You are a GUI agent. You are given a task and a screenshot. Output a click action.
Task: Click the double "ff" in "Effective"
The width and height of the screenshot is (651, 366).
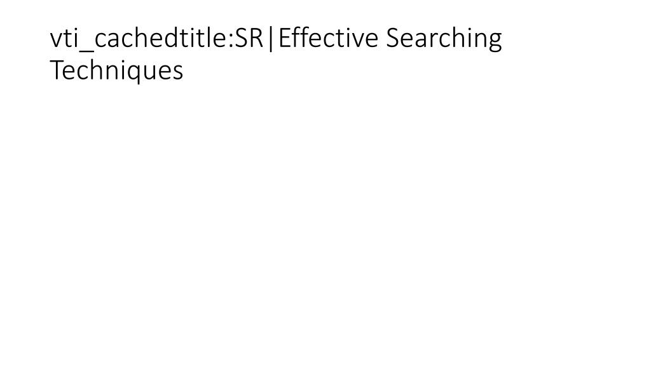(301, 37)
